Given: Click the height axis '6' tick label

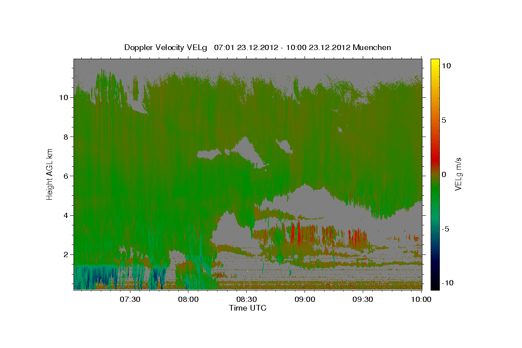Looking at the screenshot, I should point(66,176).
